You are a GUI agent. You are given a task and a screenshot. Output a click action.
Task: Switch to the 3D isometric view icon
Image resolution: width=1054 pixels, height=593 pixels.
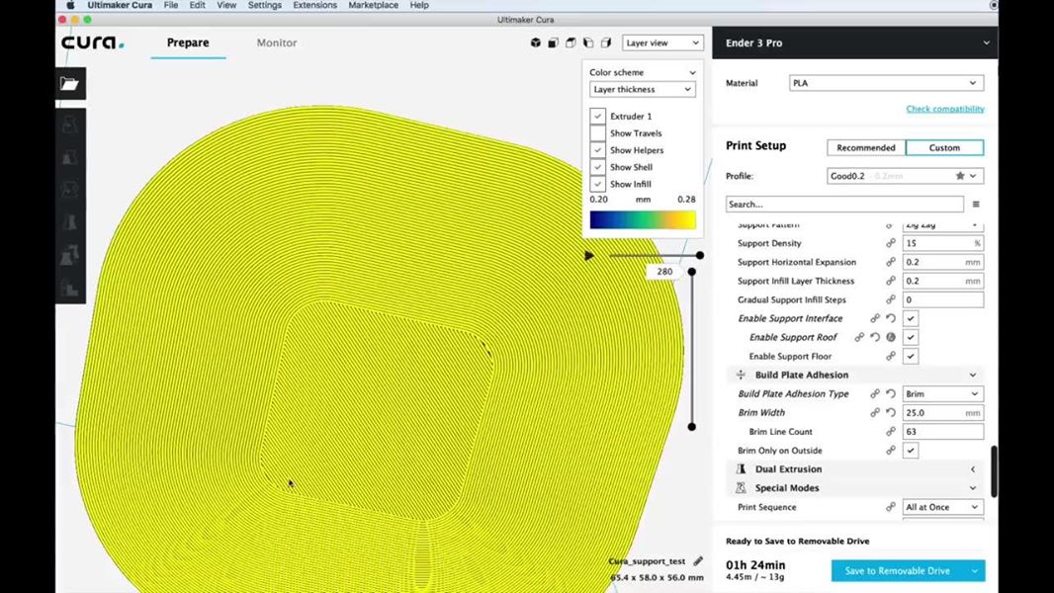536,42
